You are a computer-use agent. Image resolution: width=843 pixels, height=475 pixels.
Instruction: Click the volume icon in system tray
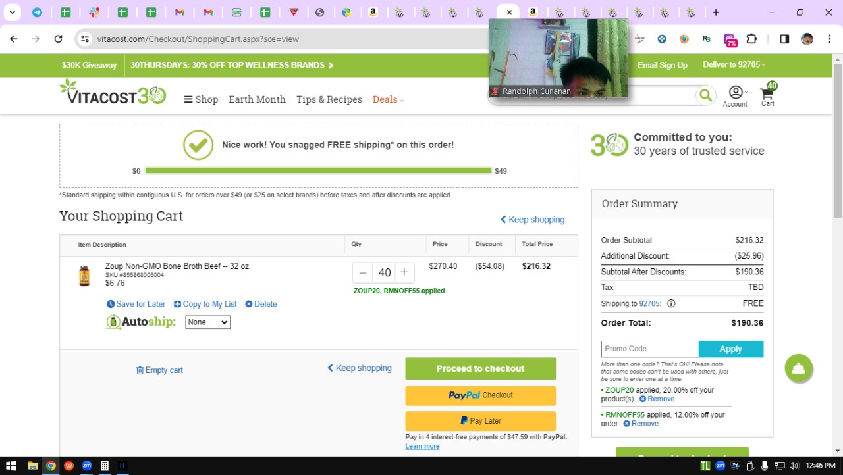point(793,466)
